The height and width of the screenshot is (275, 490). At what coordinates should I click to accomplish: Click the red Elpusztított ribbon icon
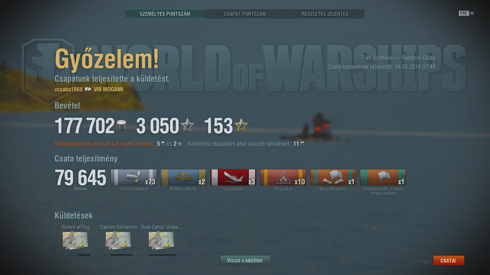pyautogui.click(x=233, y=177)
